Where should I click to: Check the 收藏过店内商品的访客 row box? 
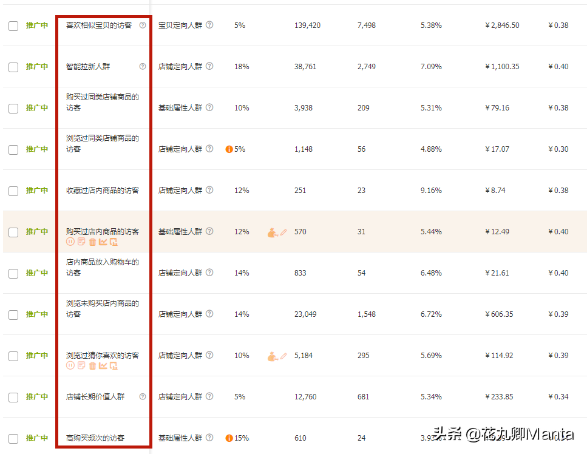pyautogui.click(x=13, y=191)
